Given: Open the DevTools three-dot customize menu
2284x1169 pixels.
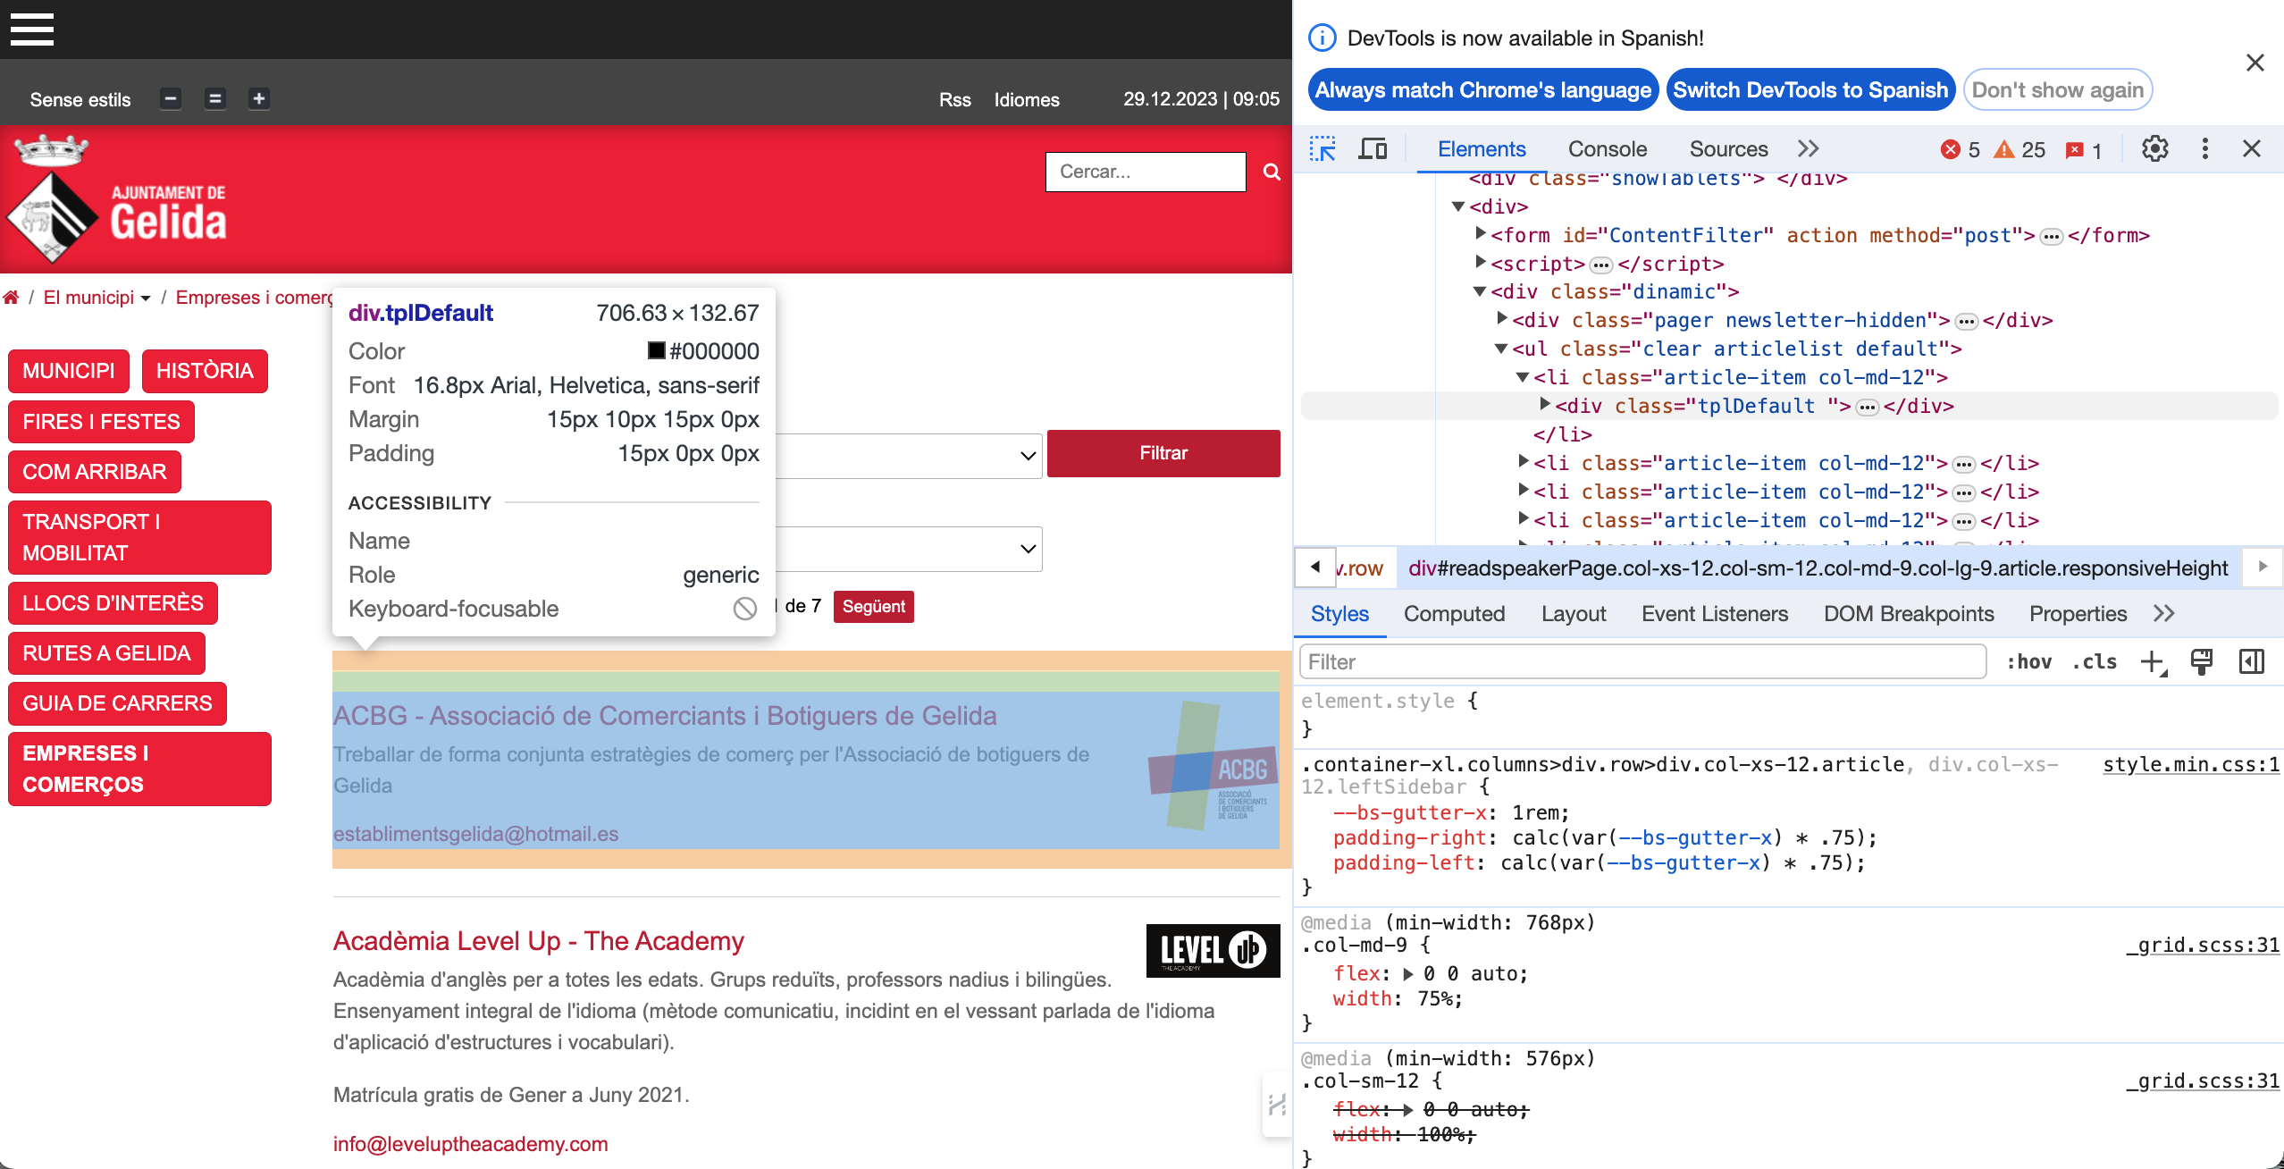Looking at the screenshot, I should [2205, 149].
